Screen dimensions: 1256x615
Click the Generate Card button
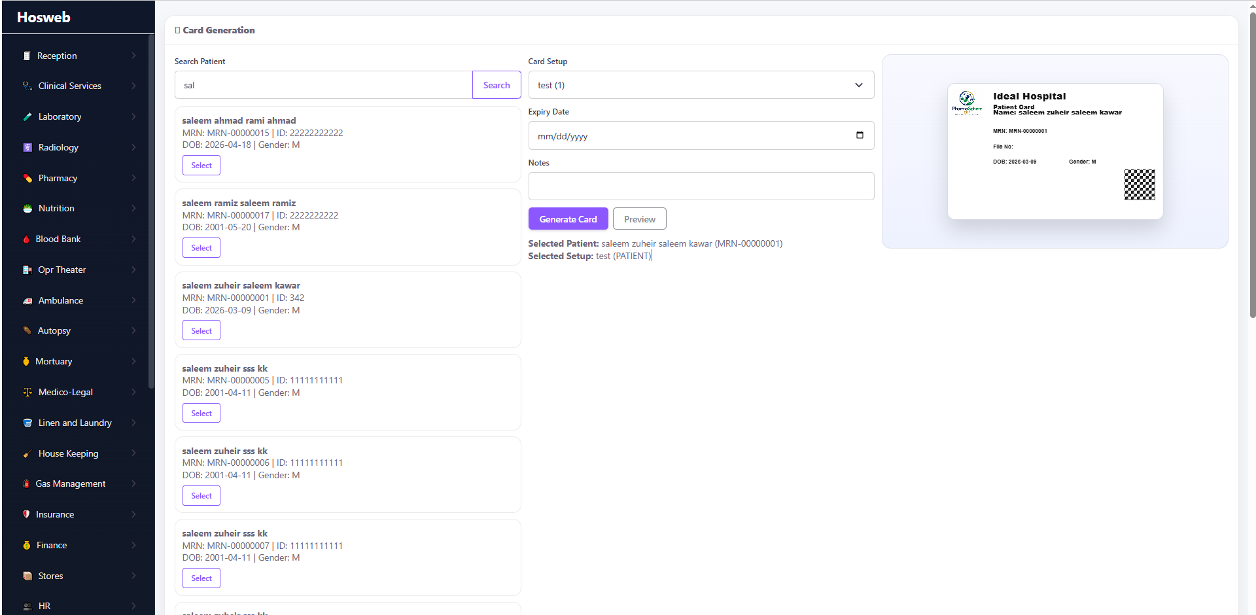coord(568,219)
